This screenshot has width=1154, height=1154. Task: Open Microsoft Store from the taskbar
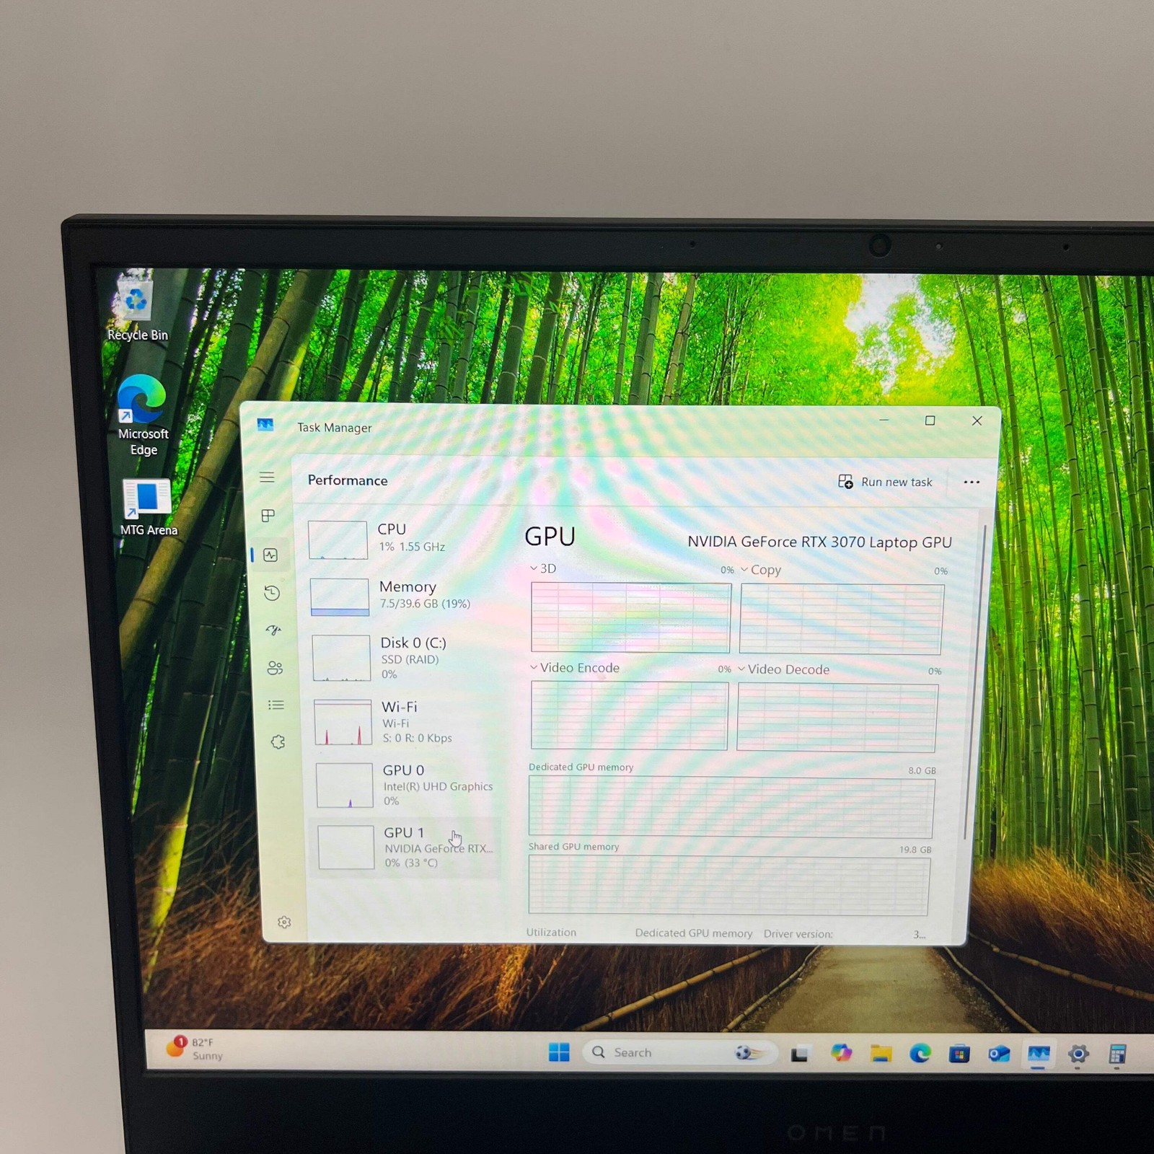coord(959,1054)
